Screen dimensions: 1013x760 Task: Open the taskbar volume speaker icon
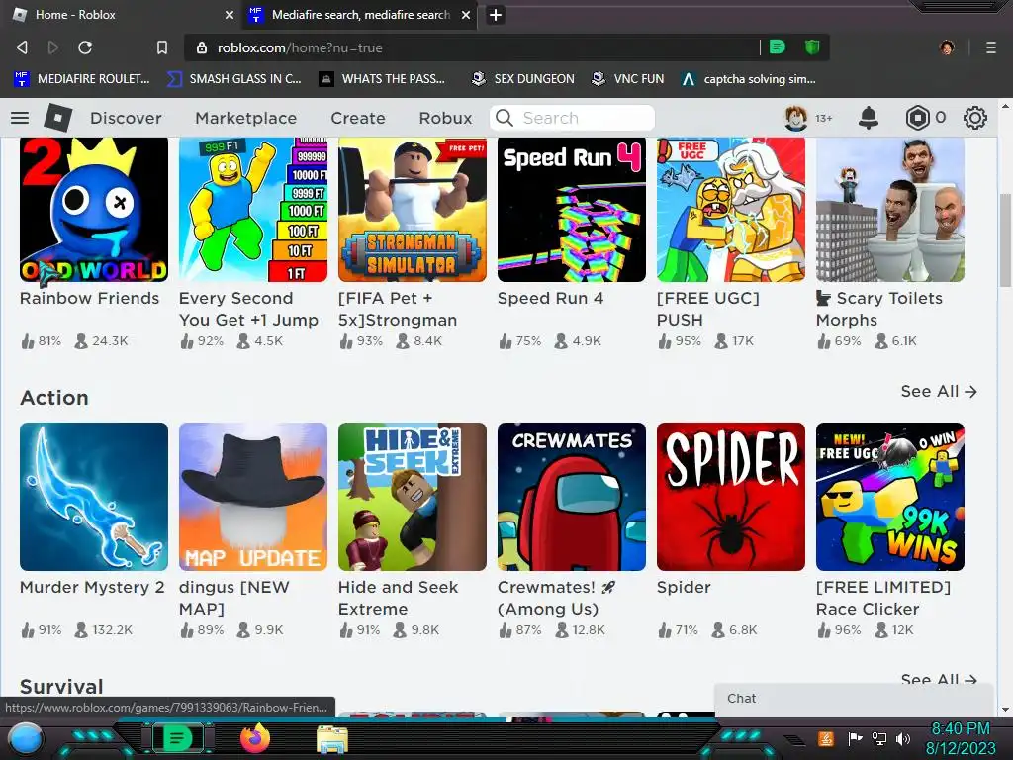(x=903, y=738)
